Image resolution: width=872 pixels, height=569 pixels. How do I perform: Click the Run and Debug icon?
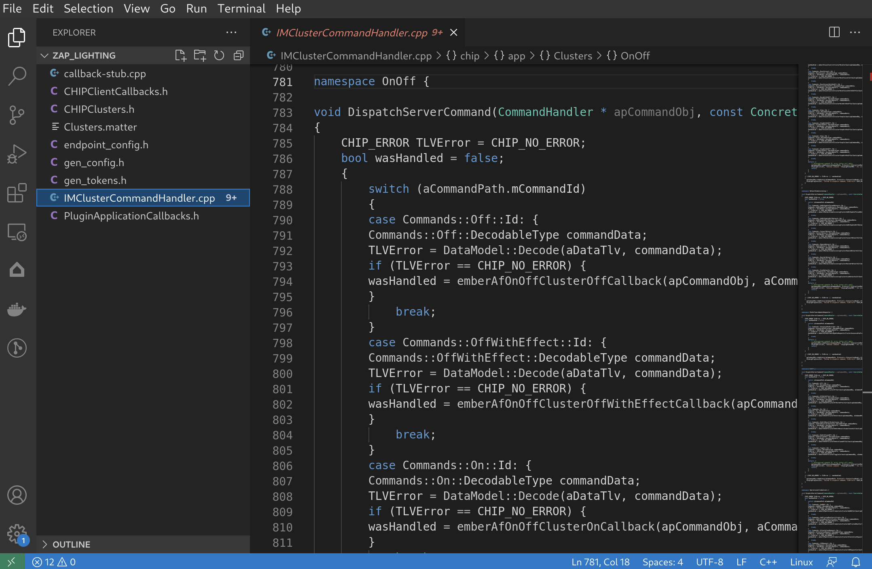(17, 154)
